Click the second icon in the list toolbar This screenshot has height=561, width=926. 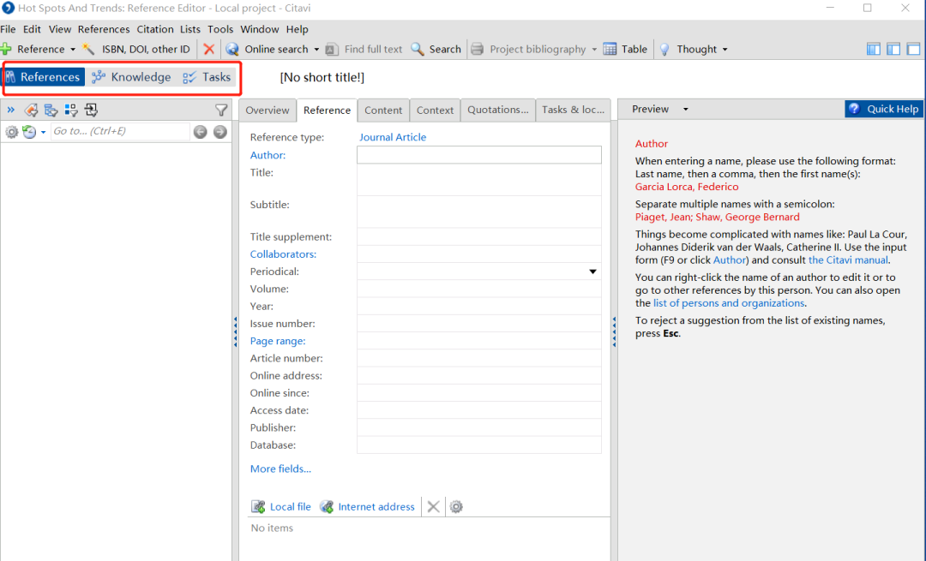51,110
